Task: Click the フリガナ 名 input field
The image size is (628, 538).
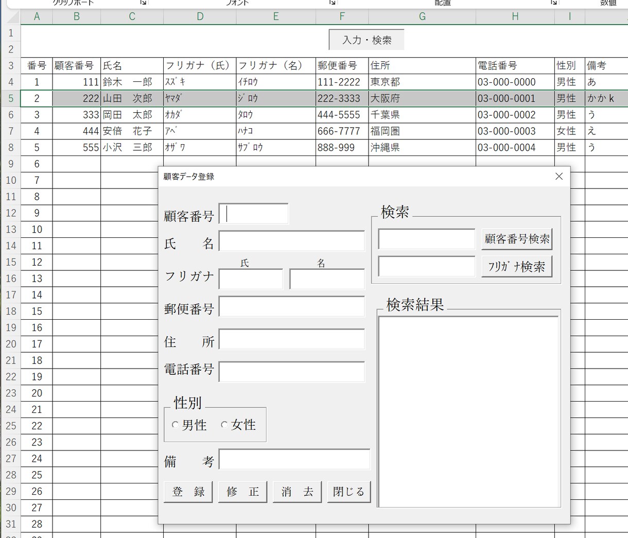Action: [327, 279]
